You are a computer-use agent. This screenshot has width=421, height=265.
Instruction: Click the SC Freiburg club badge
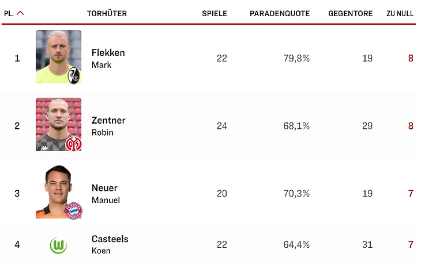[74, 75]
